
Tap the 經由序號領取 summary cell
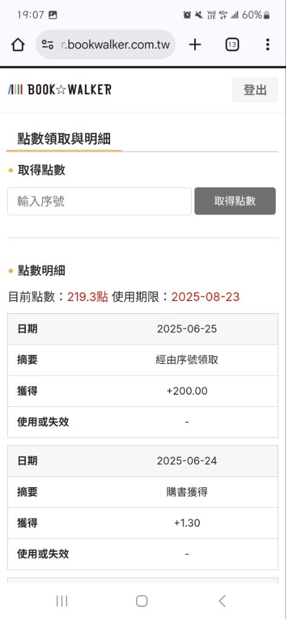point(187,360)
